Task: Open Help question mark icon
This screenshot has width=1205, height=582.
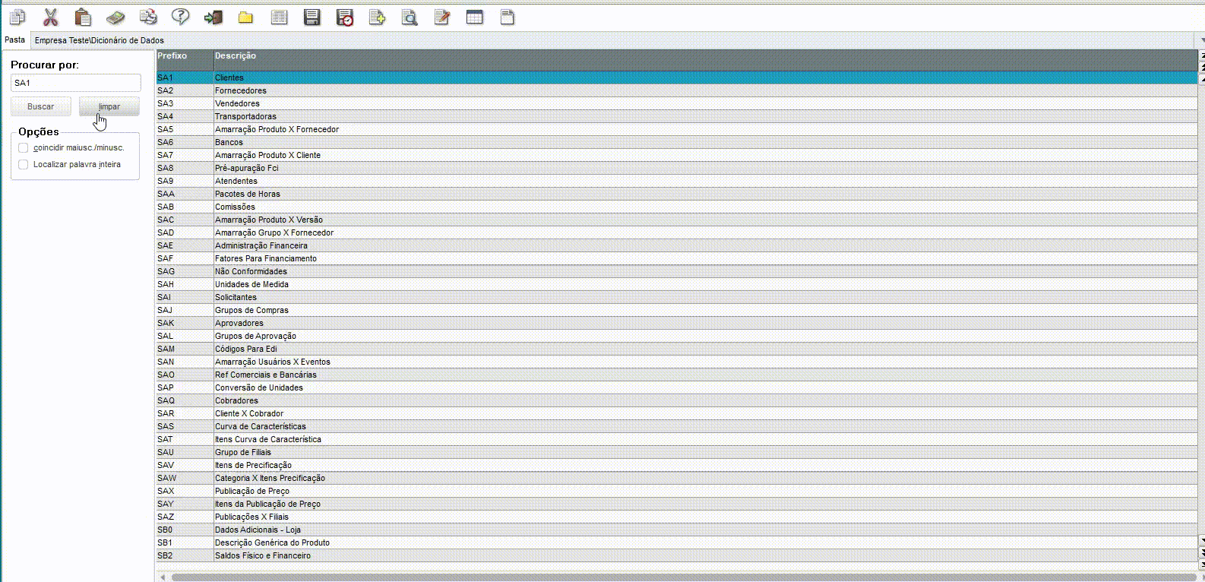Action: (180, 17)
